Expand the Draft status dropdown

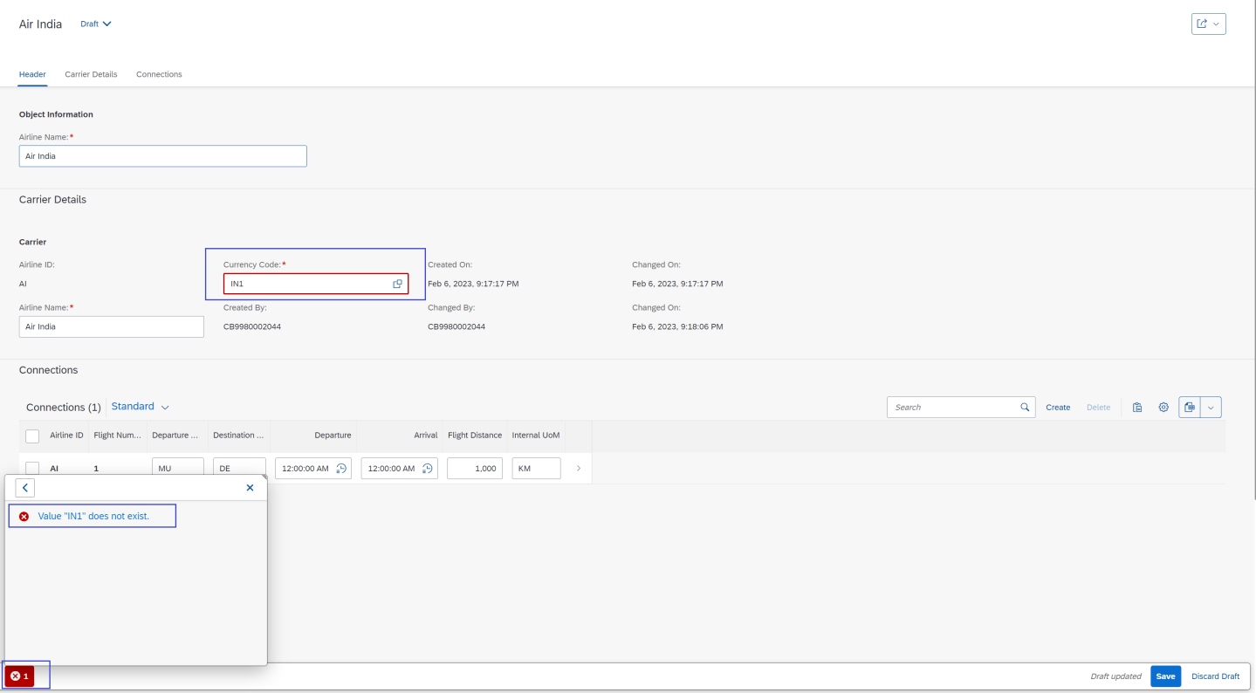(96, 24)
